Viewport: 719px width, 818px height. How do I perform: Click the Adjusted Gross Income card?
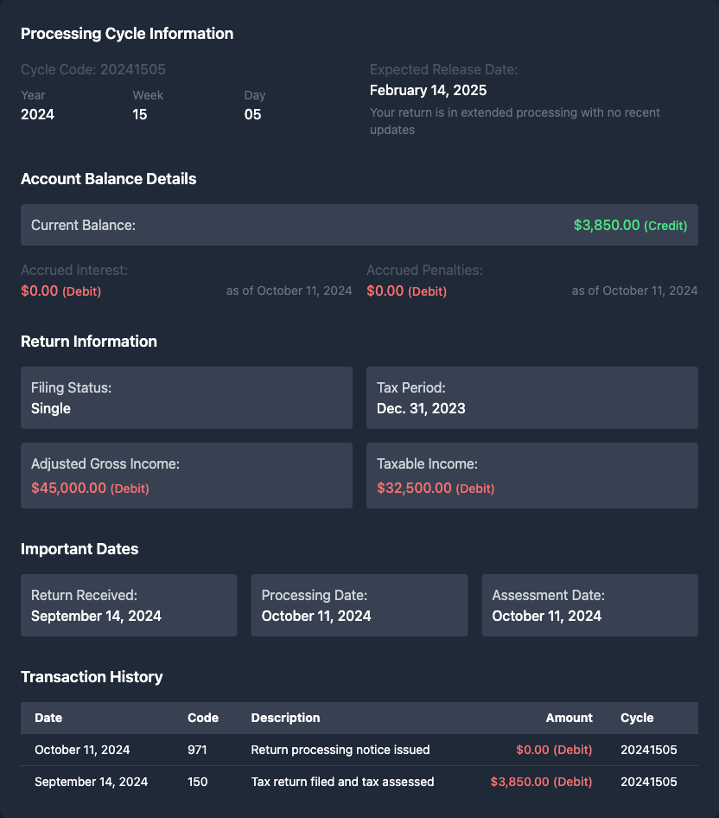(x=186, y=476)
